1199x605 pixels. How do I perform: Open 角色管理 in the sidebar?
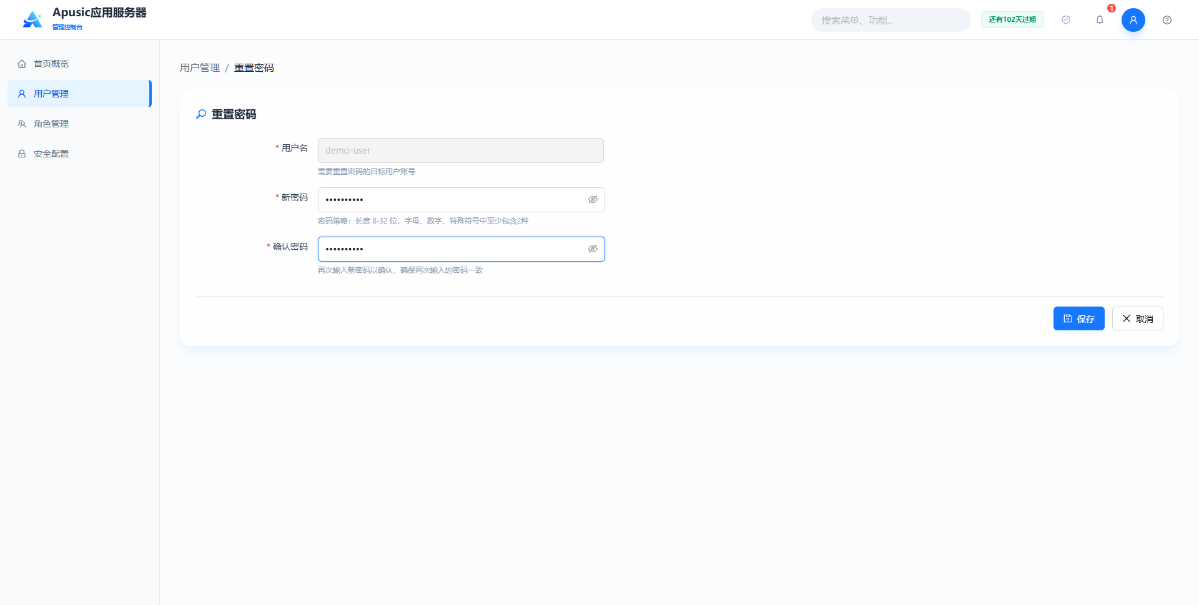(79, 124)
